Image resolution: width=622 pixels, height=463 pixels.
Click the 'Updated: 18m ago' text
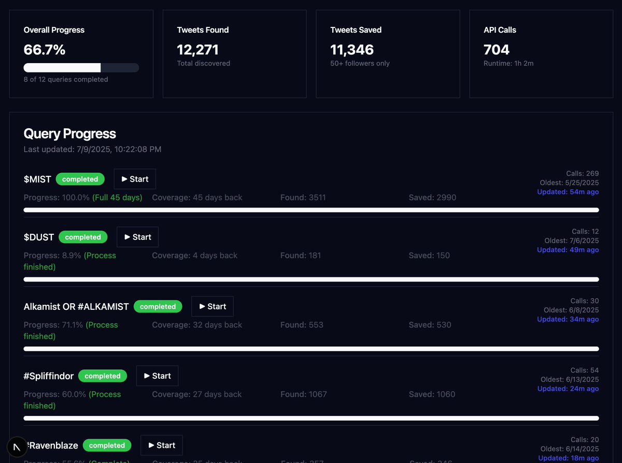tap(569, 458)
